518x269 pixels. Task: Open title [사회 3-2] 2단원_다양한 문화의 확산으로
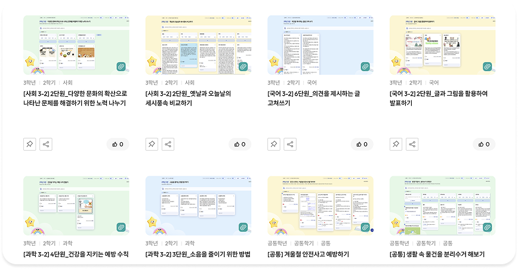click(x=75, y=98)
